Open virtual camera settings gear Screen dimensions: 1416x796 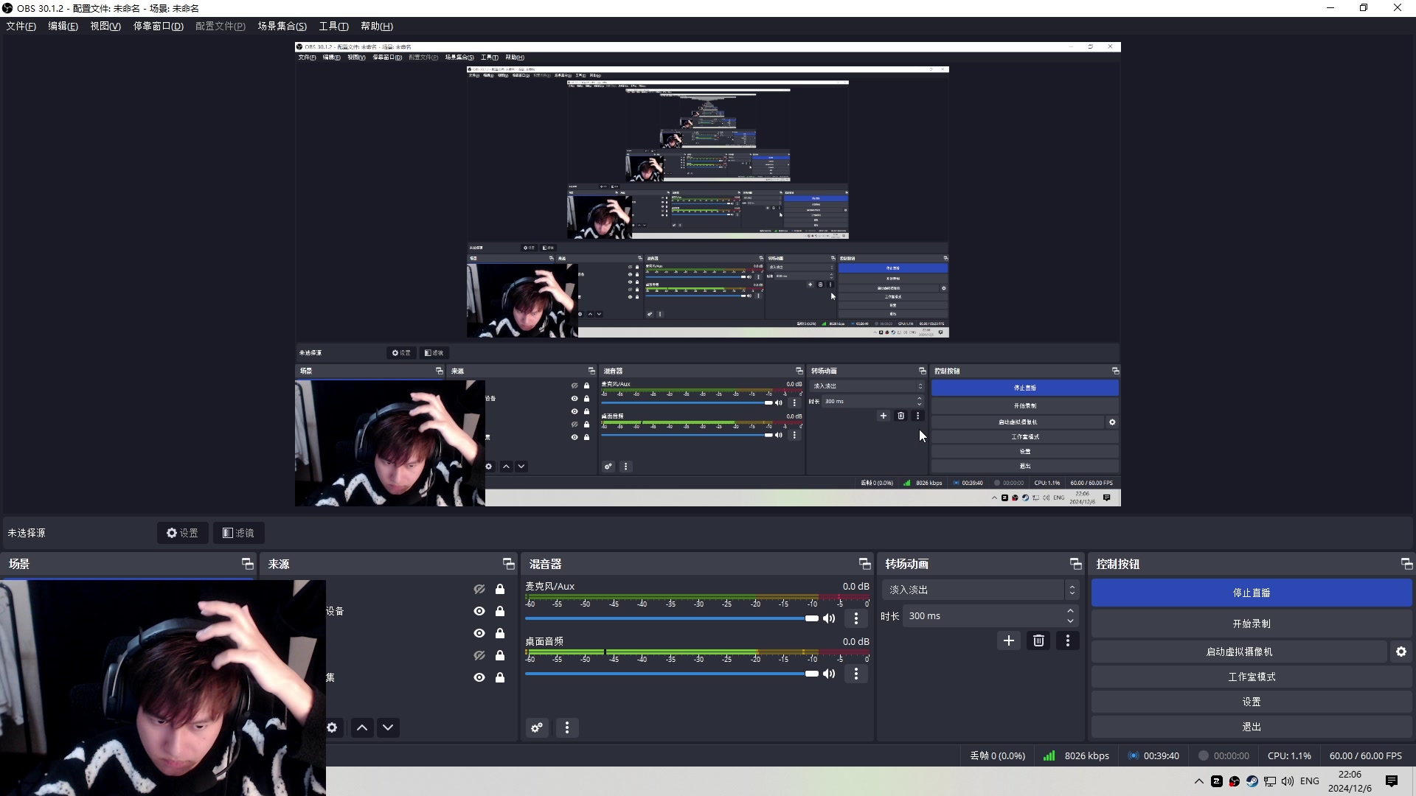1401,652
